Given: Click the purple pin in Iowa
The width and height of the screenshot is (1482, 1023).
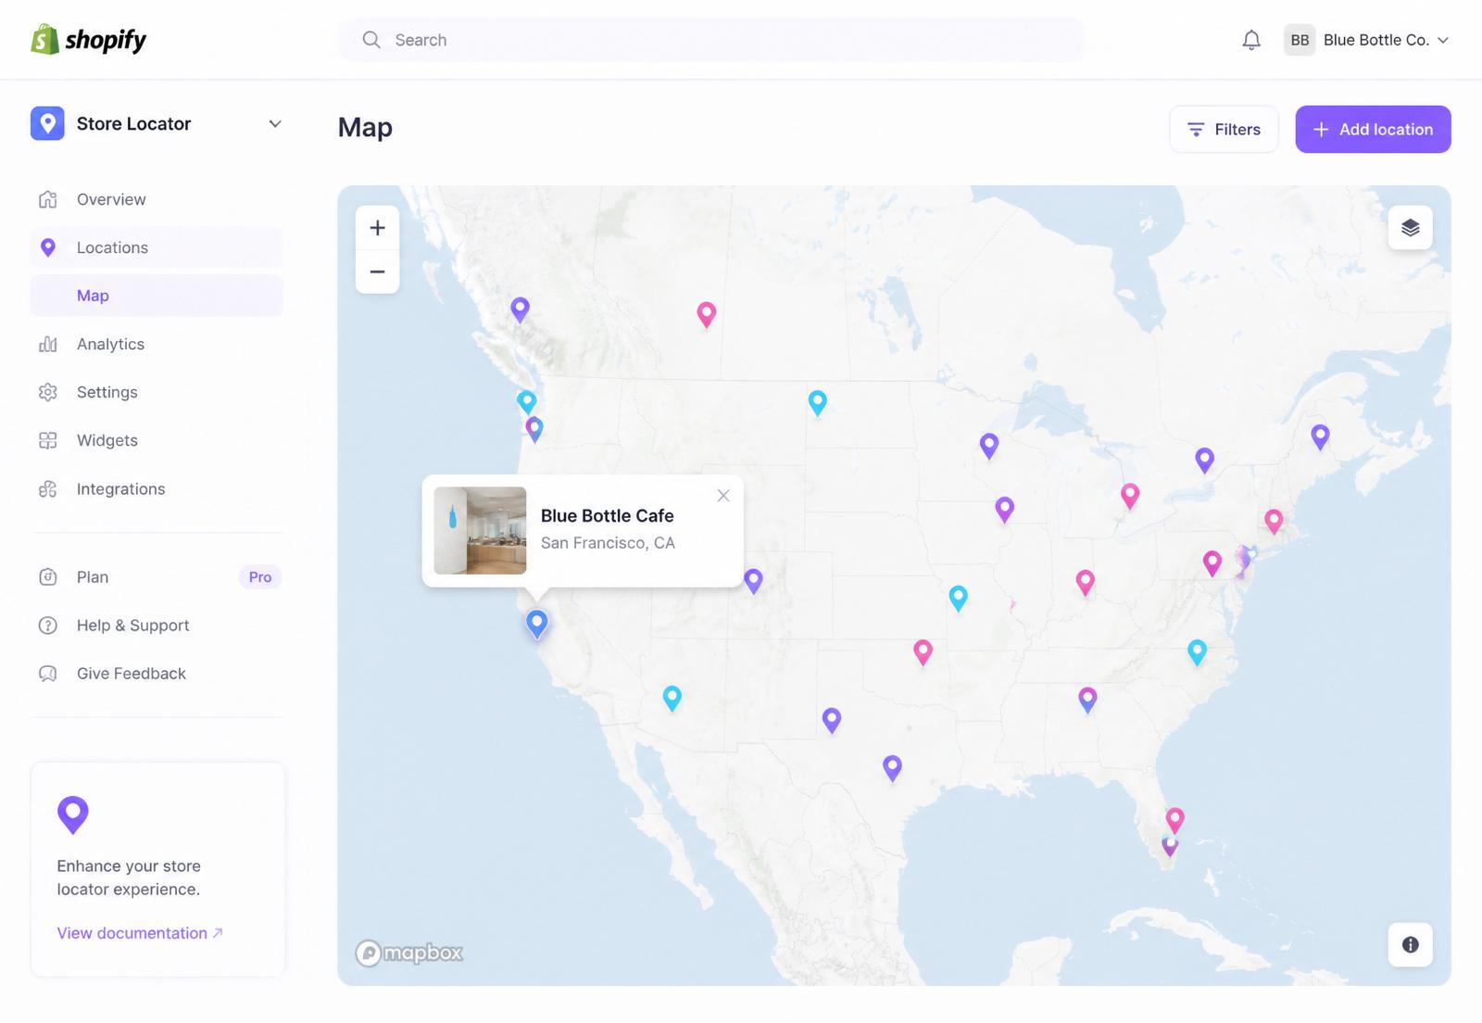Looking at the screenshot, I should pos(1004,509).
